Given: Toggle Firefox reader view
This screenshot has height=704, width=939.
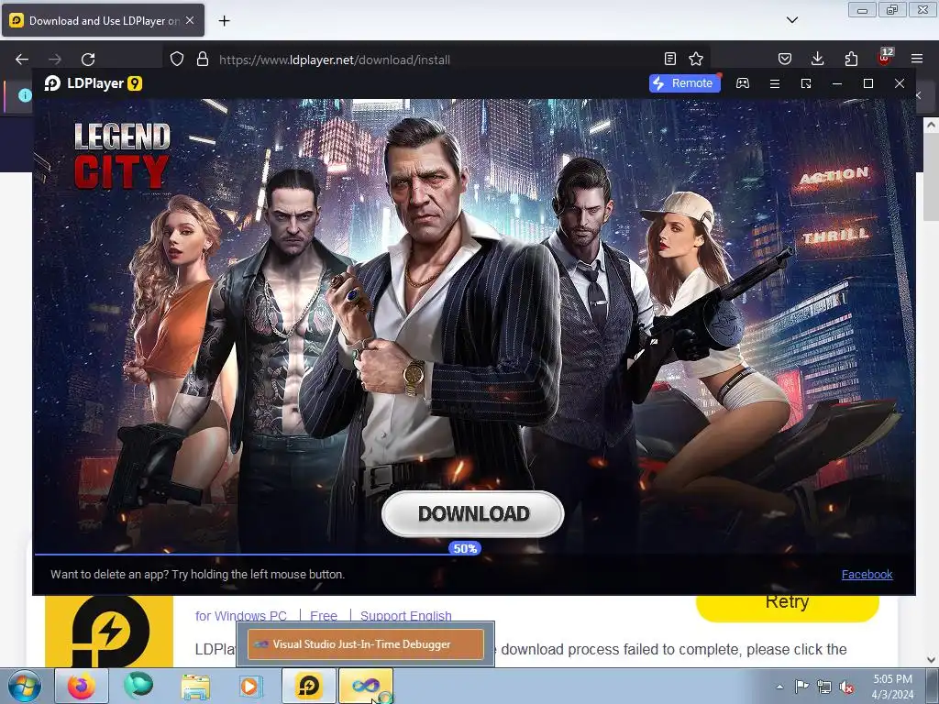Looking at the screenshot, I should pyautogui.click(x=670, y=59).
